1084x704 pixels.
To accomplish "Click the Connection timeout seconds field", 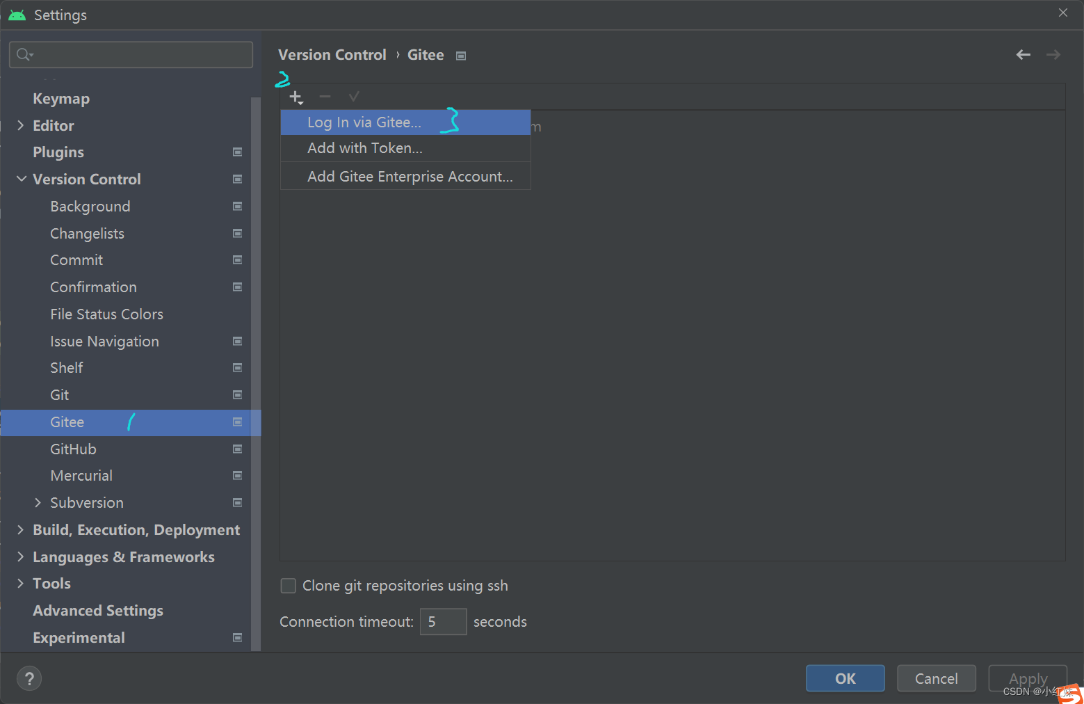I will 443,621.
